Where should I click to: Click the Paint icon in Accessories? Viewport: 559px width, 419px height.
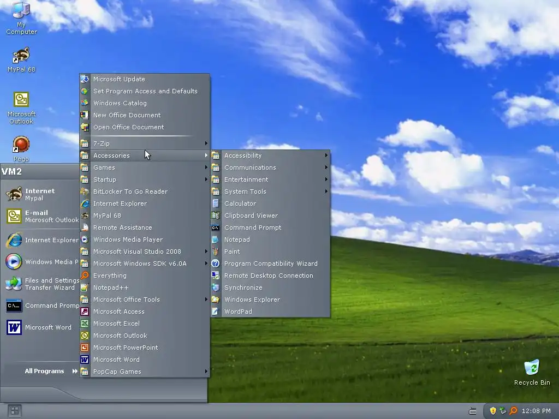pyautogui.click(x=215, y=252)
